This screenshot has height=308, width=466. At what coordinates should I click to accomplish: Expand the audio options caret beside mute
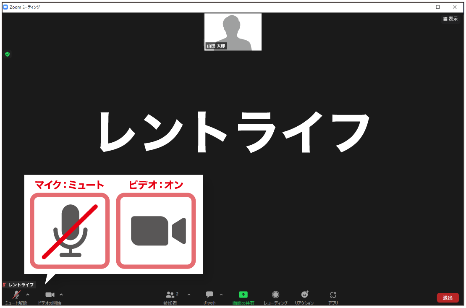28,295
